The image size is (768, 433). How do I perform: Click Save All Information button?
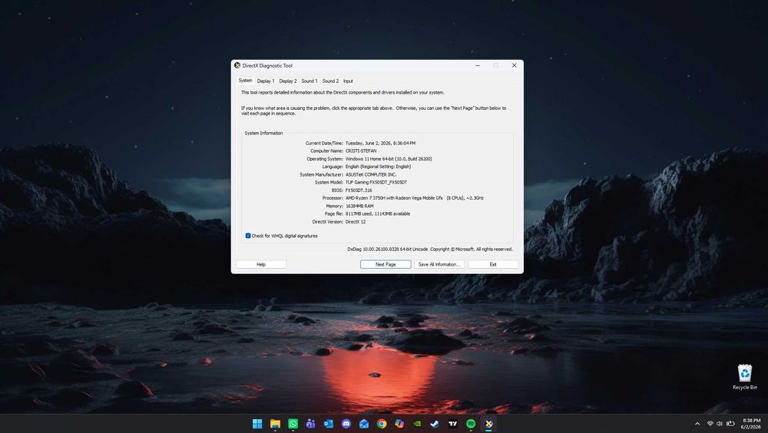[439, 265]
